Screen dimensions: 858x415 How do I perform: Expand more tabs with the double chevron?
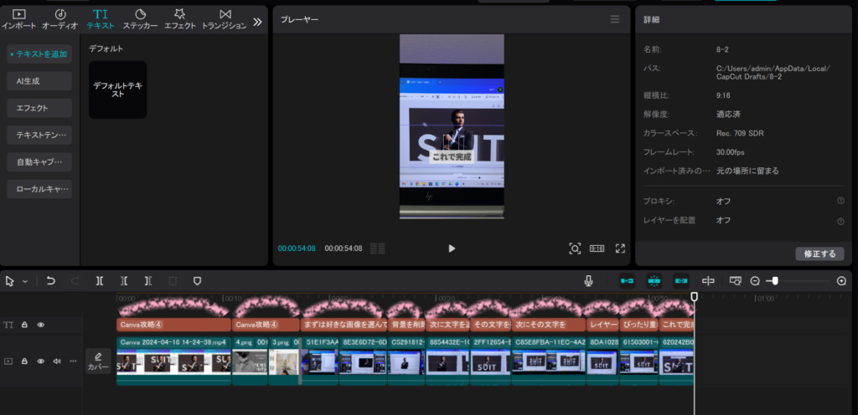click(258, 22)
